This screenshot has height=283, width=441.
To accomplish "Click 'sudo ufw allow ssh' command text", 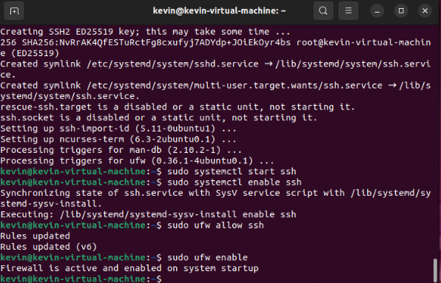I will 215,225.
